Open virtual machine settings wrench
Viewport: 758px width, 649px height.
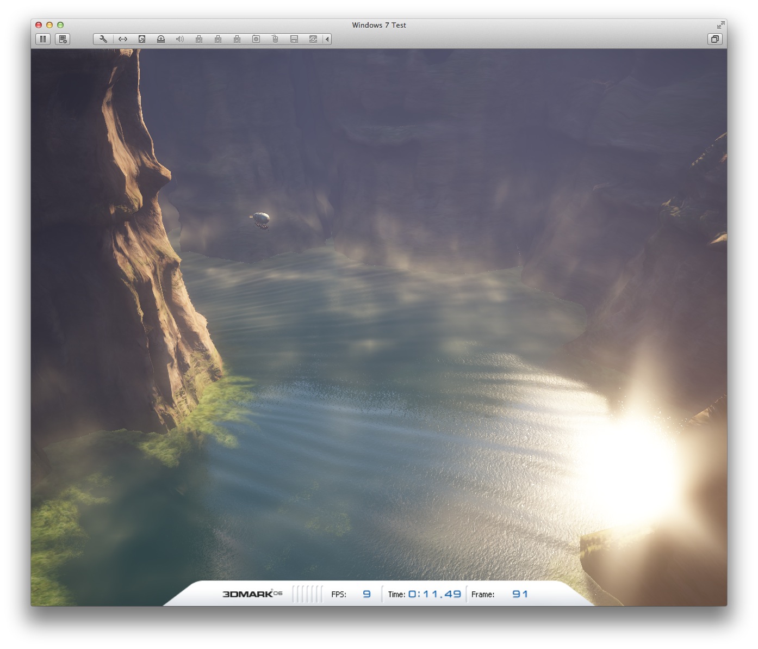coord(103,39)
